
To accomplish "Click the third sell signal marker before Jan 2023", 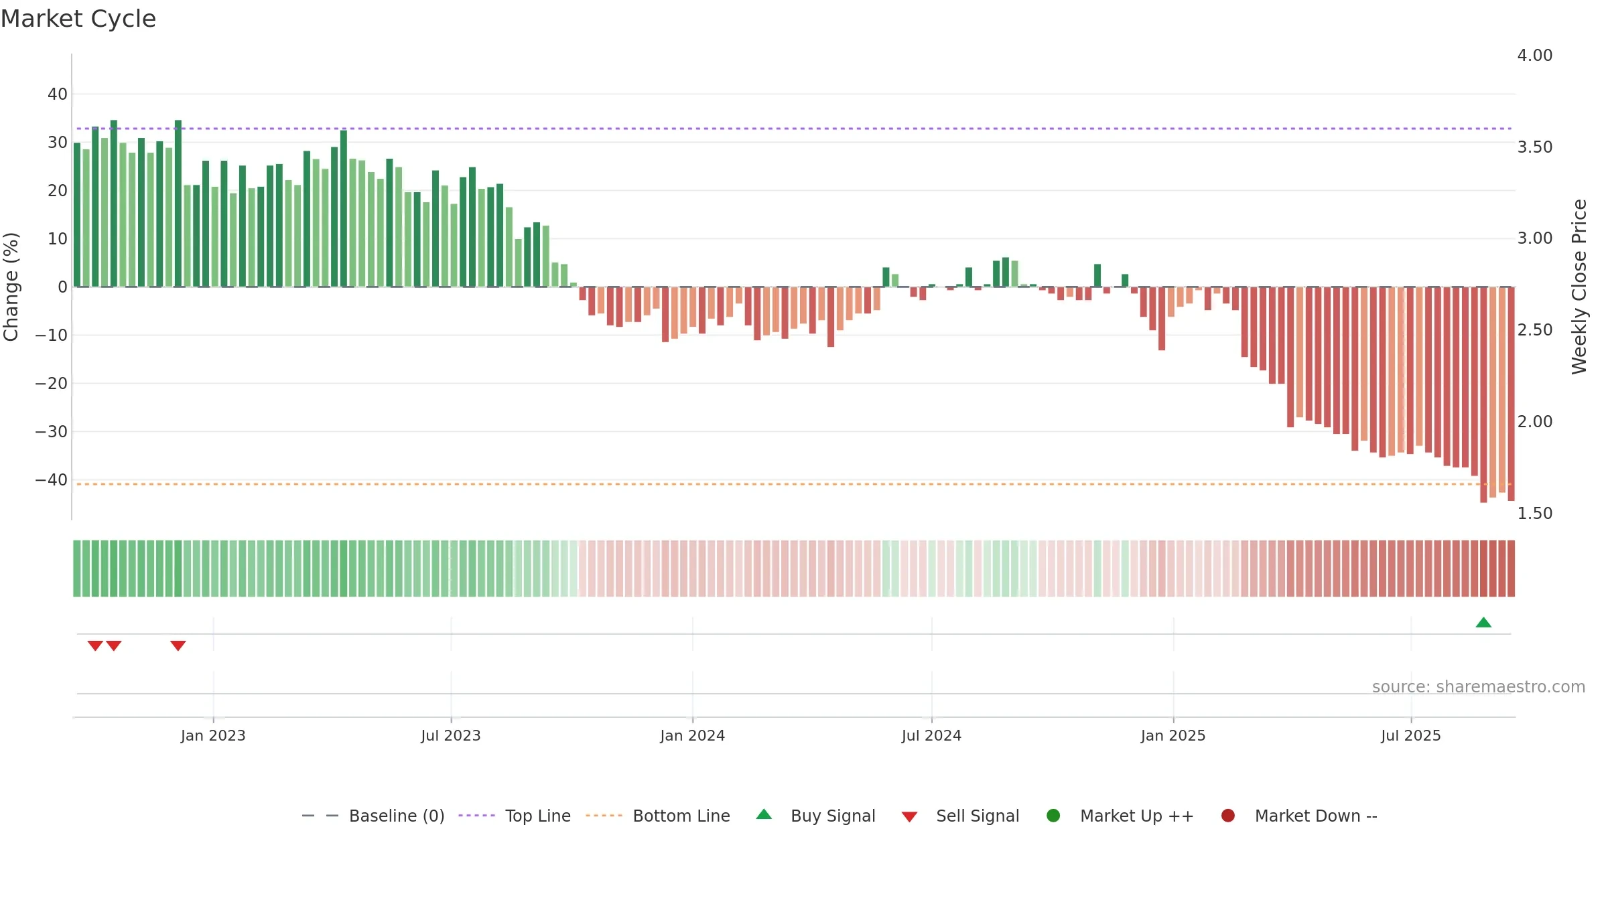I will point(178,646).
